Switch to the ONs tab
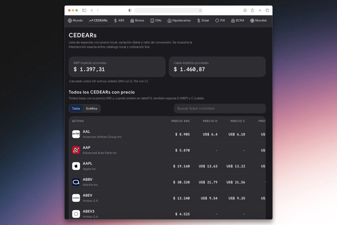This screenshot has width=337, height=225. click(x=156, y=21)
